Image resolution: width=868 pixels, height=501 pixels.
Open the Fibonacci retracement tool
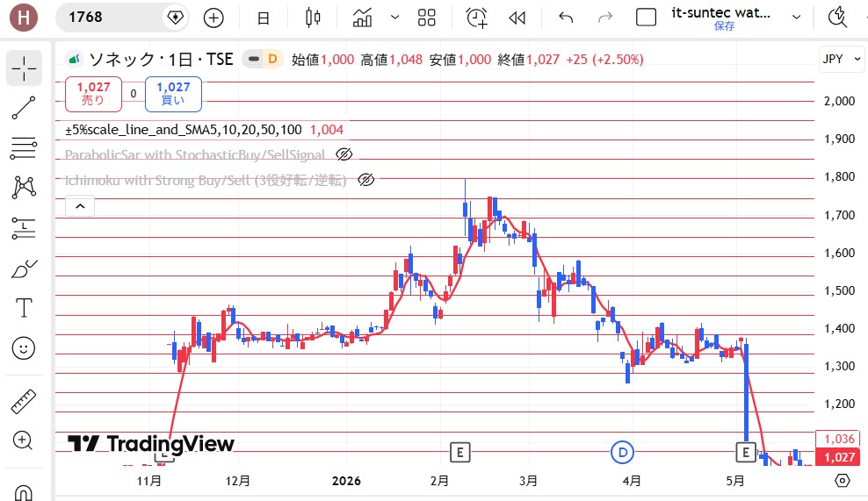point(24,148)
